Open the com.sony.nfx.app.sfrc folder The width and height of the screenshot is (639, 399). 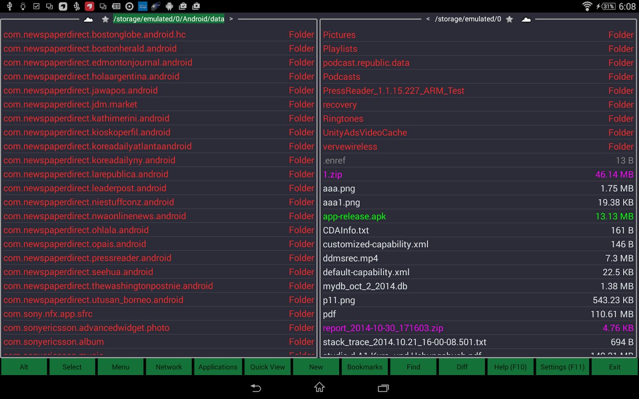48,314
